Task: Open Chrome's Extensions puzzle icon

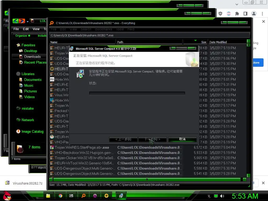Action: [x=237, y=14]
